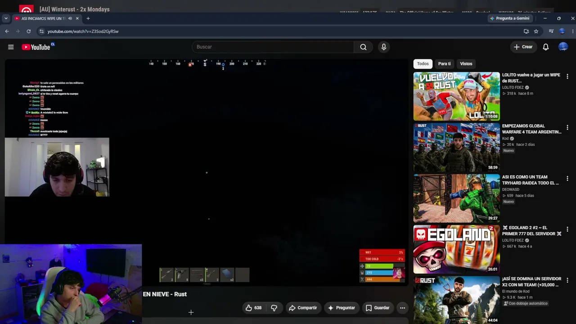The height and width of the screenshot is (324, 576).
Task: Open the EGOLAND thumbnail
Action: click(456, 249)
